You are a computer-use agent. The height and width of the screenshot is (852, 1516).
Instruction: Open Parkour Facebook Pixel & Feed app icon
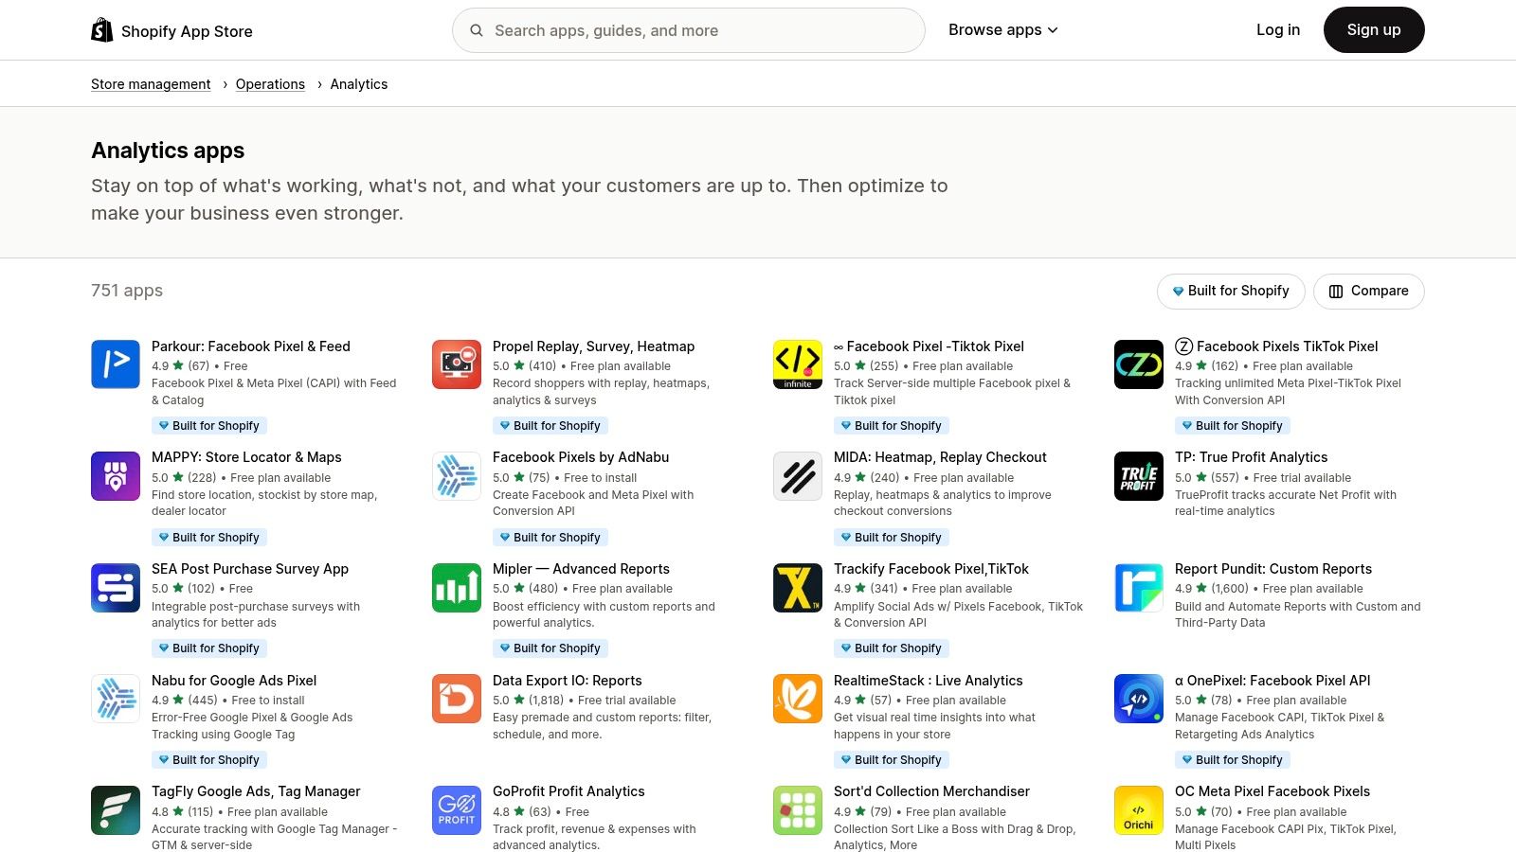point(116,364)
